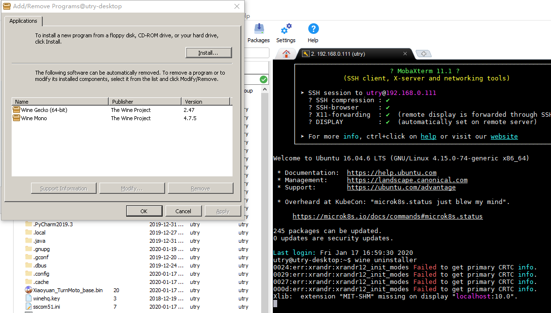
Task: Select the .PyCharm2019.3 folder
Action: coord(53,224)
